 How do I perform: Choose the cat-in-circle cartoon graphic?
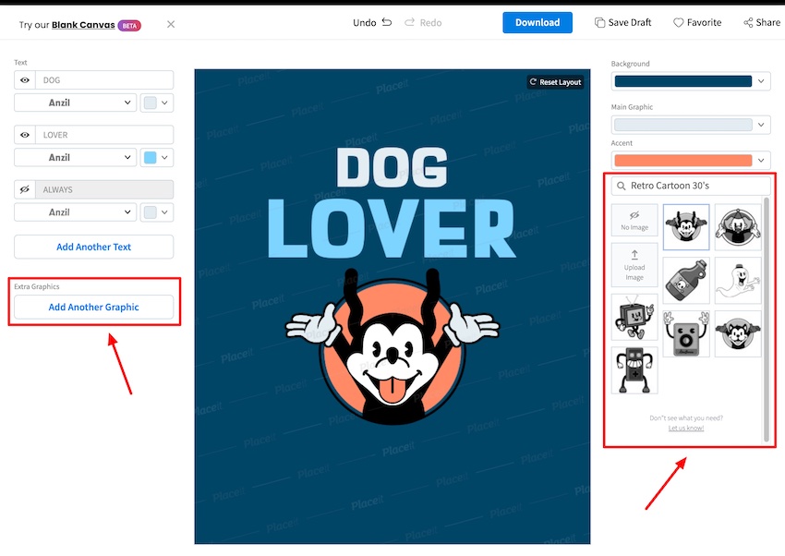(x=738, y=333)
